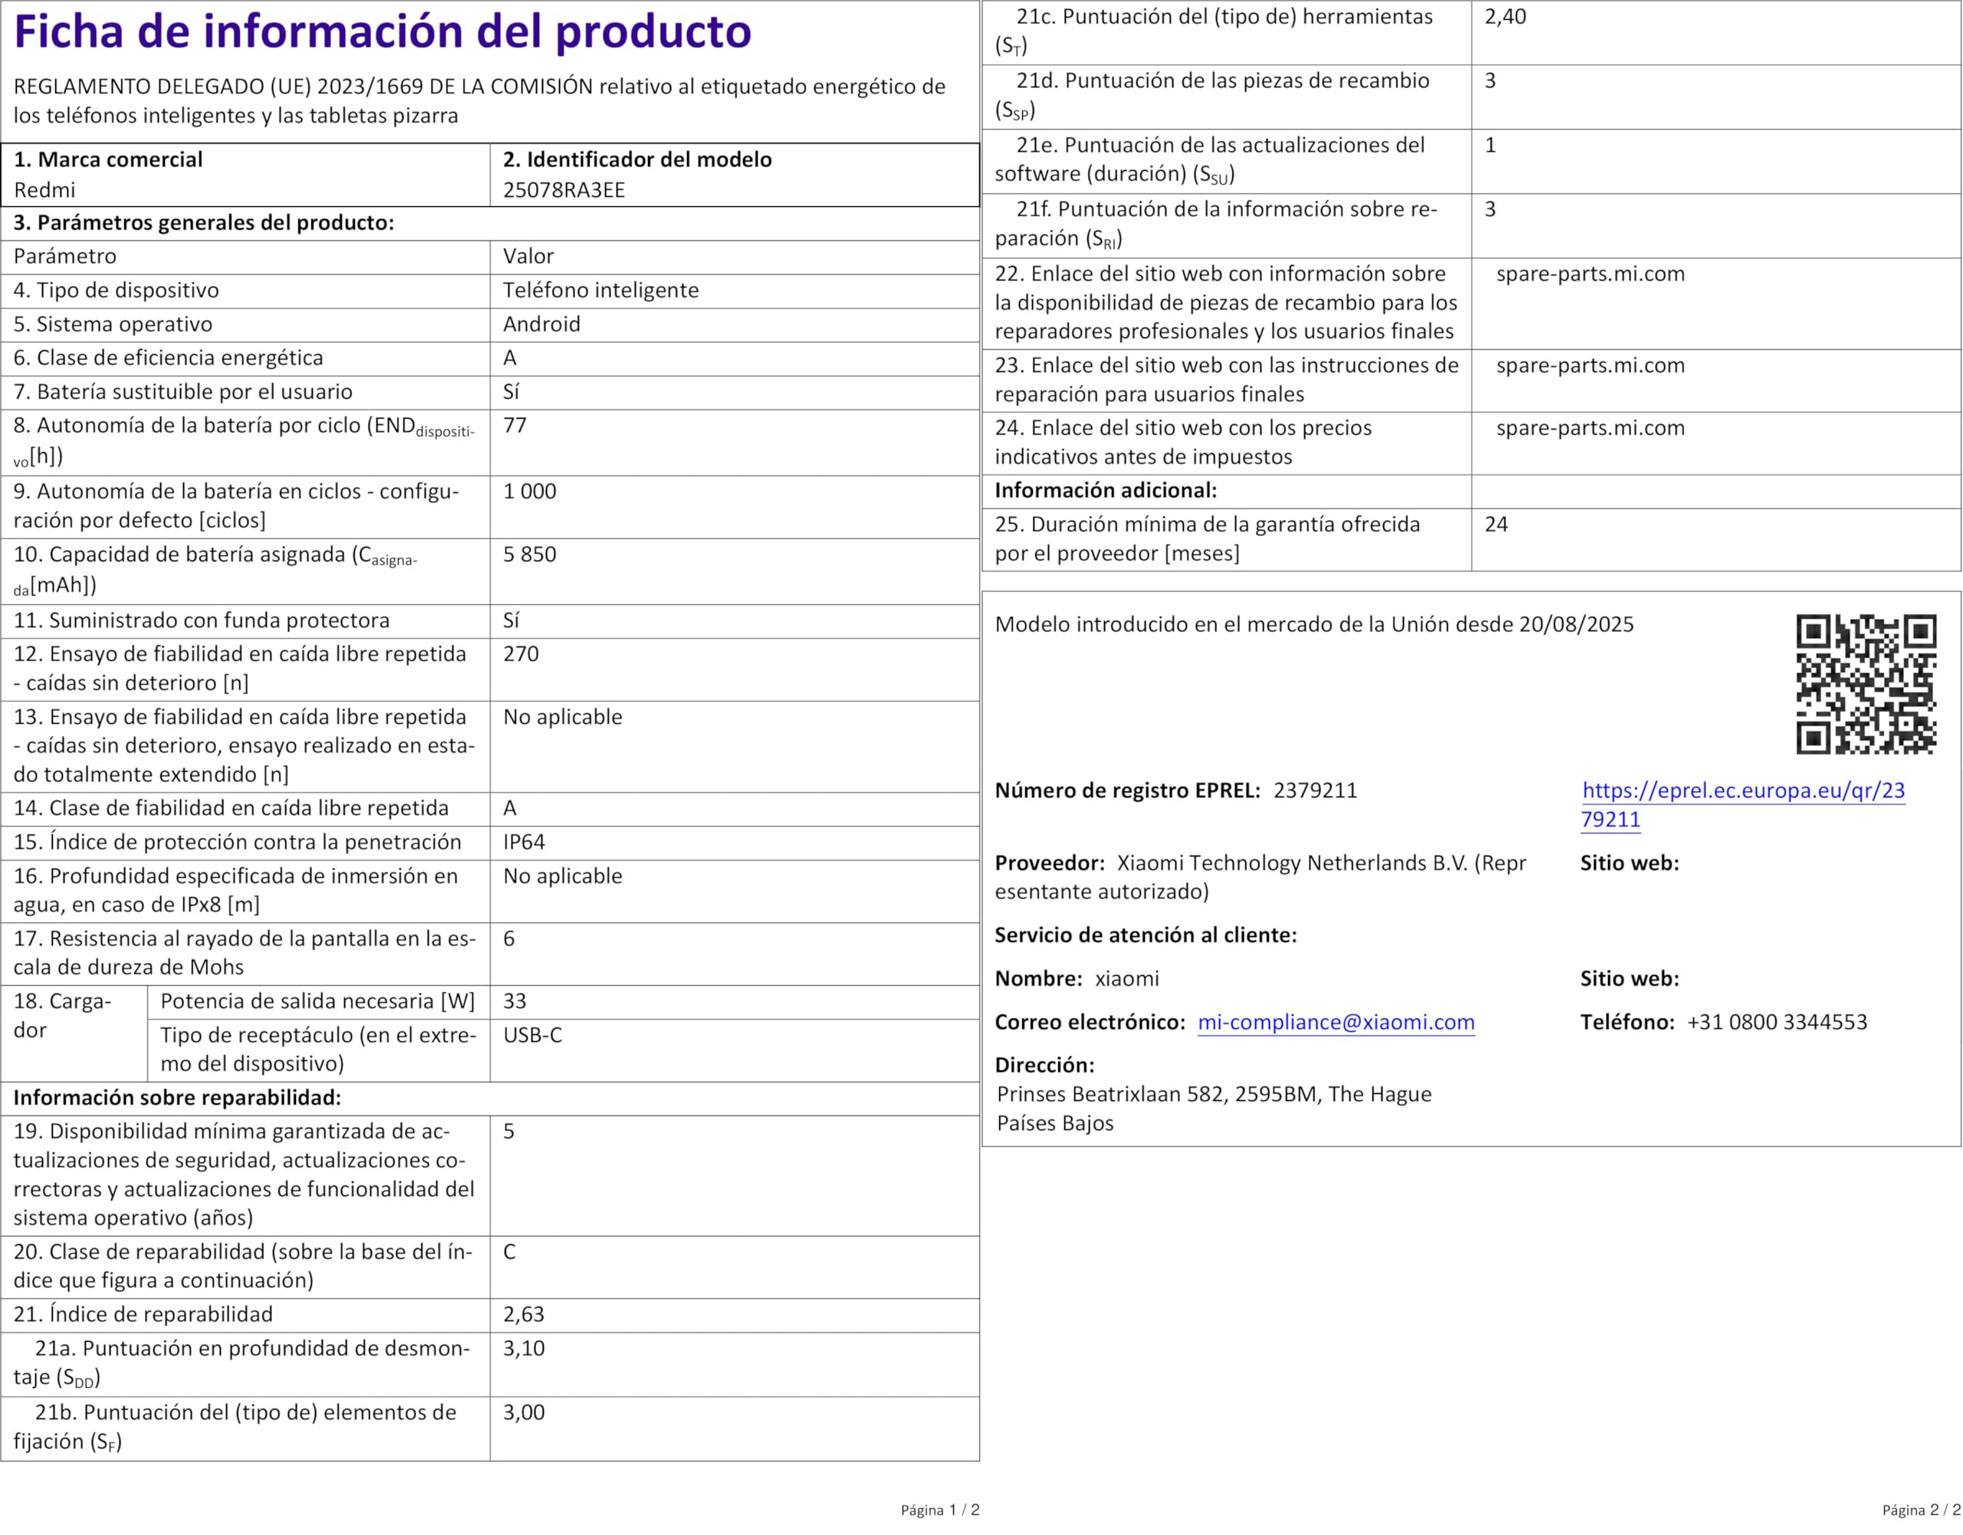
Task: Click the Ficha de información del producto title
Action: (x=383, y=32)
